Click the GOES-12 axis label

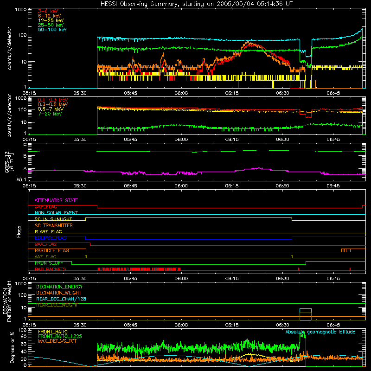[x=9, y=162]
